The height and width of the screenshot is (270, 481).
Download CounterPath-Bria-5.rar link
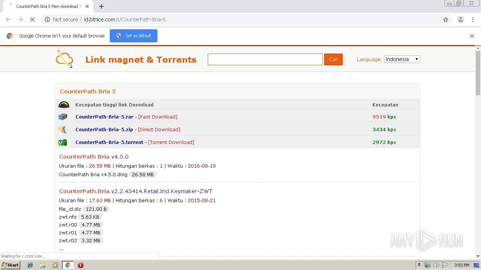coord(104,117)
